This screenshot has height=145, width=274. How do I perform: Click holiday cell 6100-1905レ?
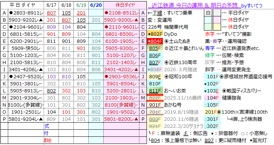point(122,41)
